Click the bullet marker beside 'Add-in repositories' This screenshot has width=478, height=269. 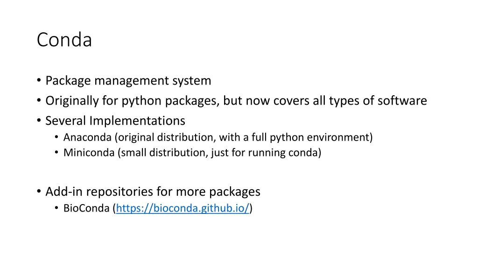coord(39,191)
